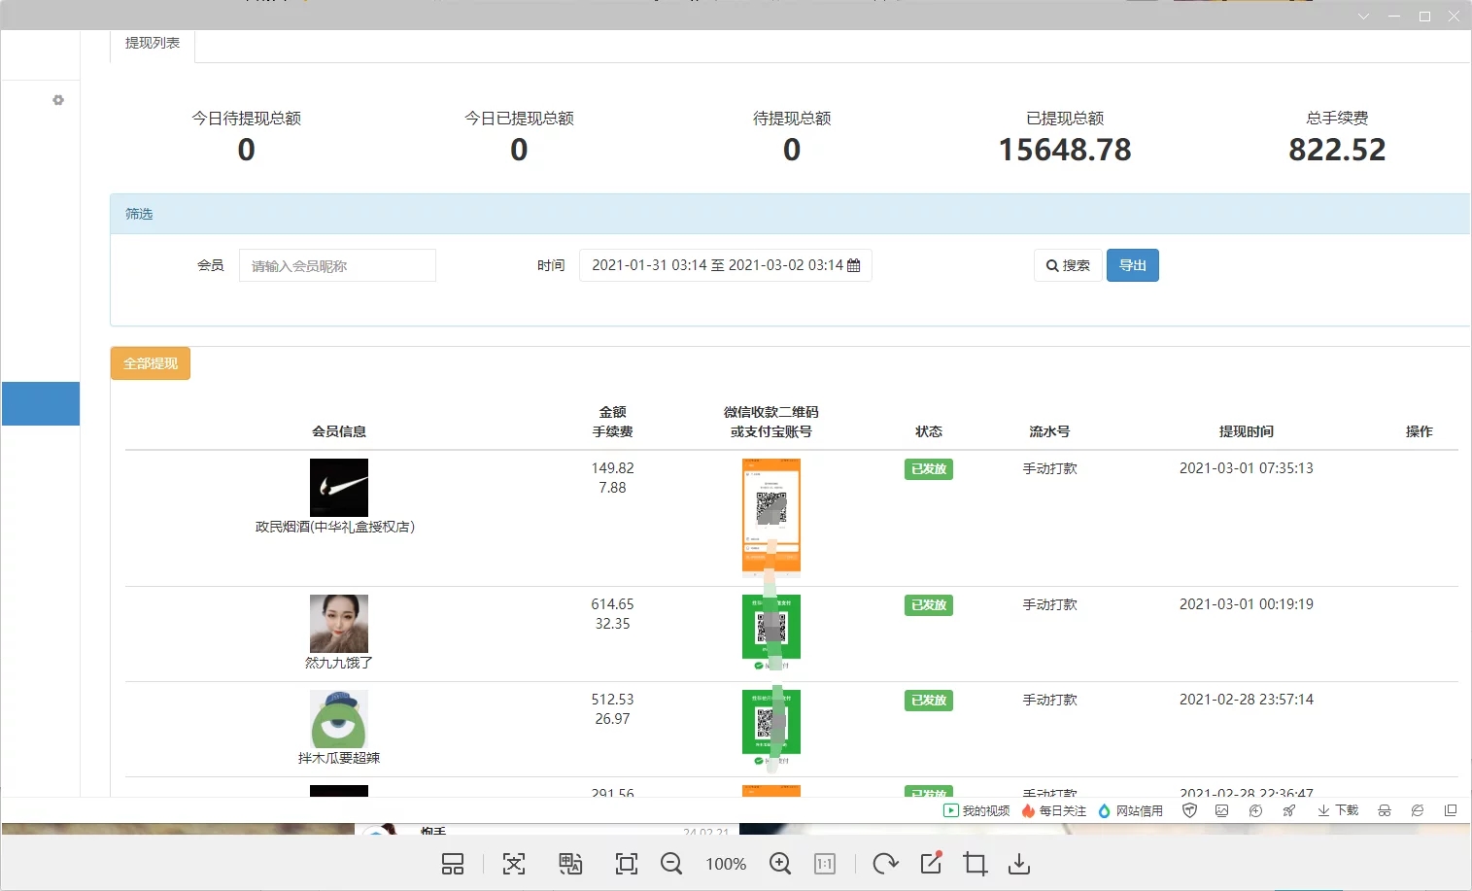Click the zoom out magnifier icon
Viewport: 1472px width, 891px height.
[671, 864]
